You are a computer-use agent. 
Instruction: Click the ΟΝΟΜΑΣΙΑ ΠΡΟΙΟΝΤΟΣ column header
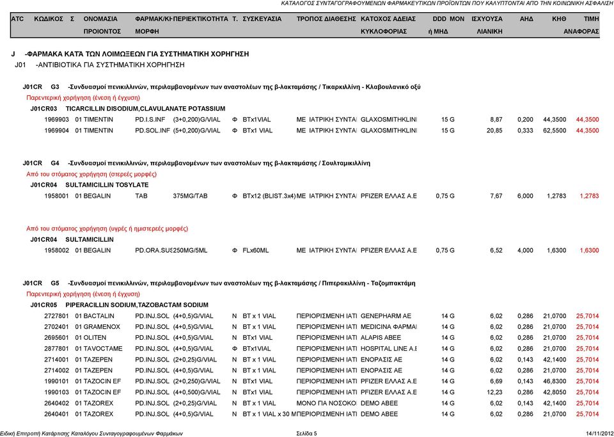[x=102, y=25]
